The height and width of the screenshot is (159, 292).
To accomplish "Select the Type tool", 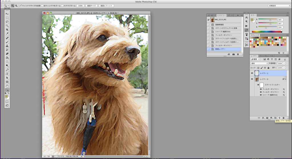I will tap(7, 74).
